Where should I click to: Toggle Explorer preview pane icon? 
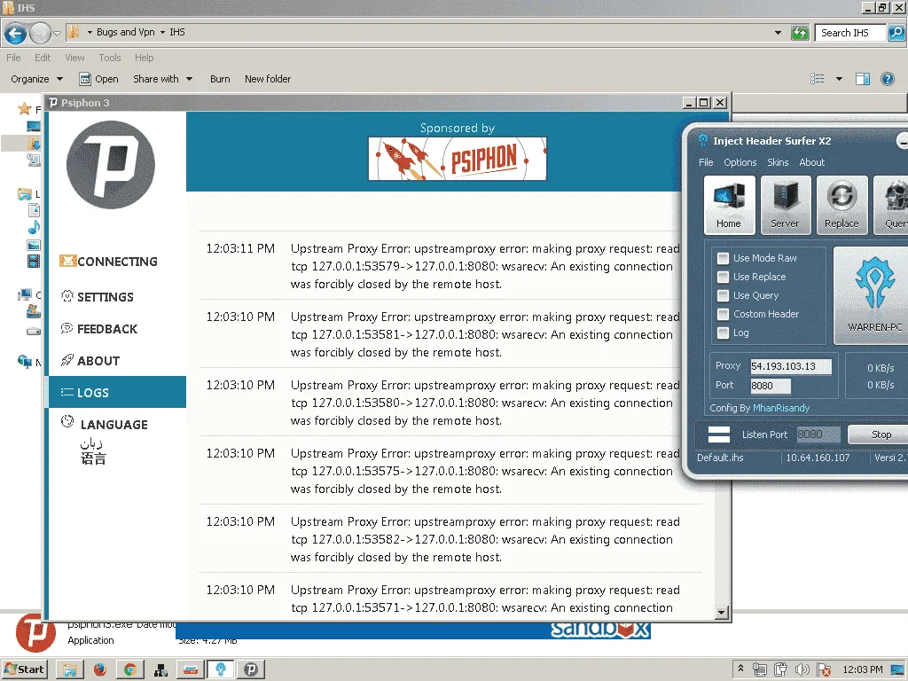tap(863, 79)
